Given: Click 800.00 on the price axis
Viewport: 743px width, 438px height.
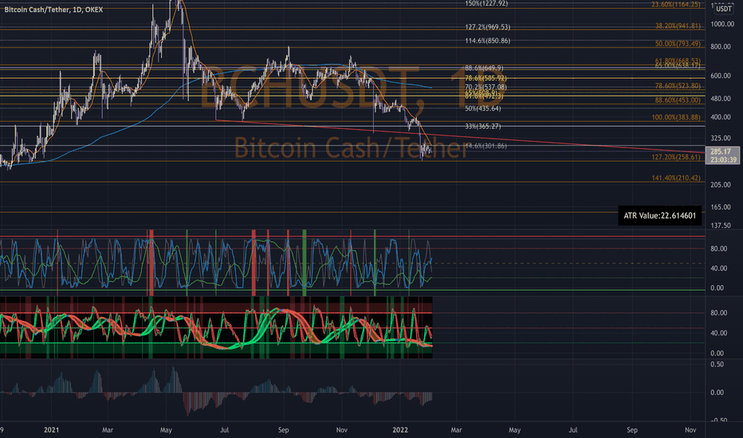Looking at the screenshot, I should [720, 47].
